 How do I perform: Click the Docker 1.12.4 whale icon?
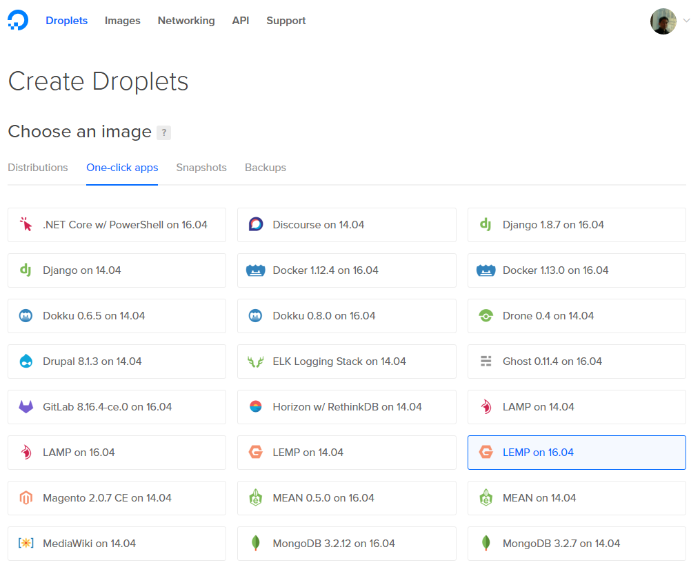point(256,270)
